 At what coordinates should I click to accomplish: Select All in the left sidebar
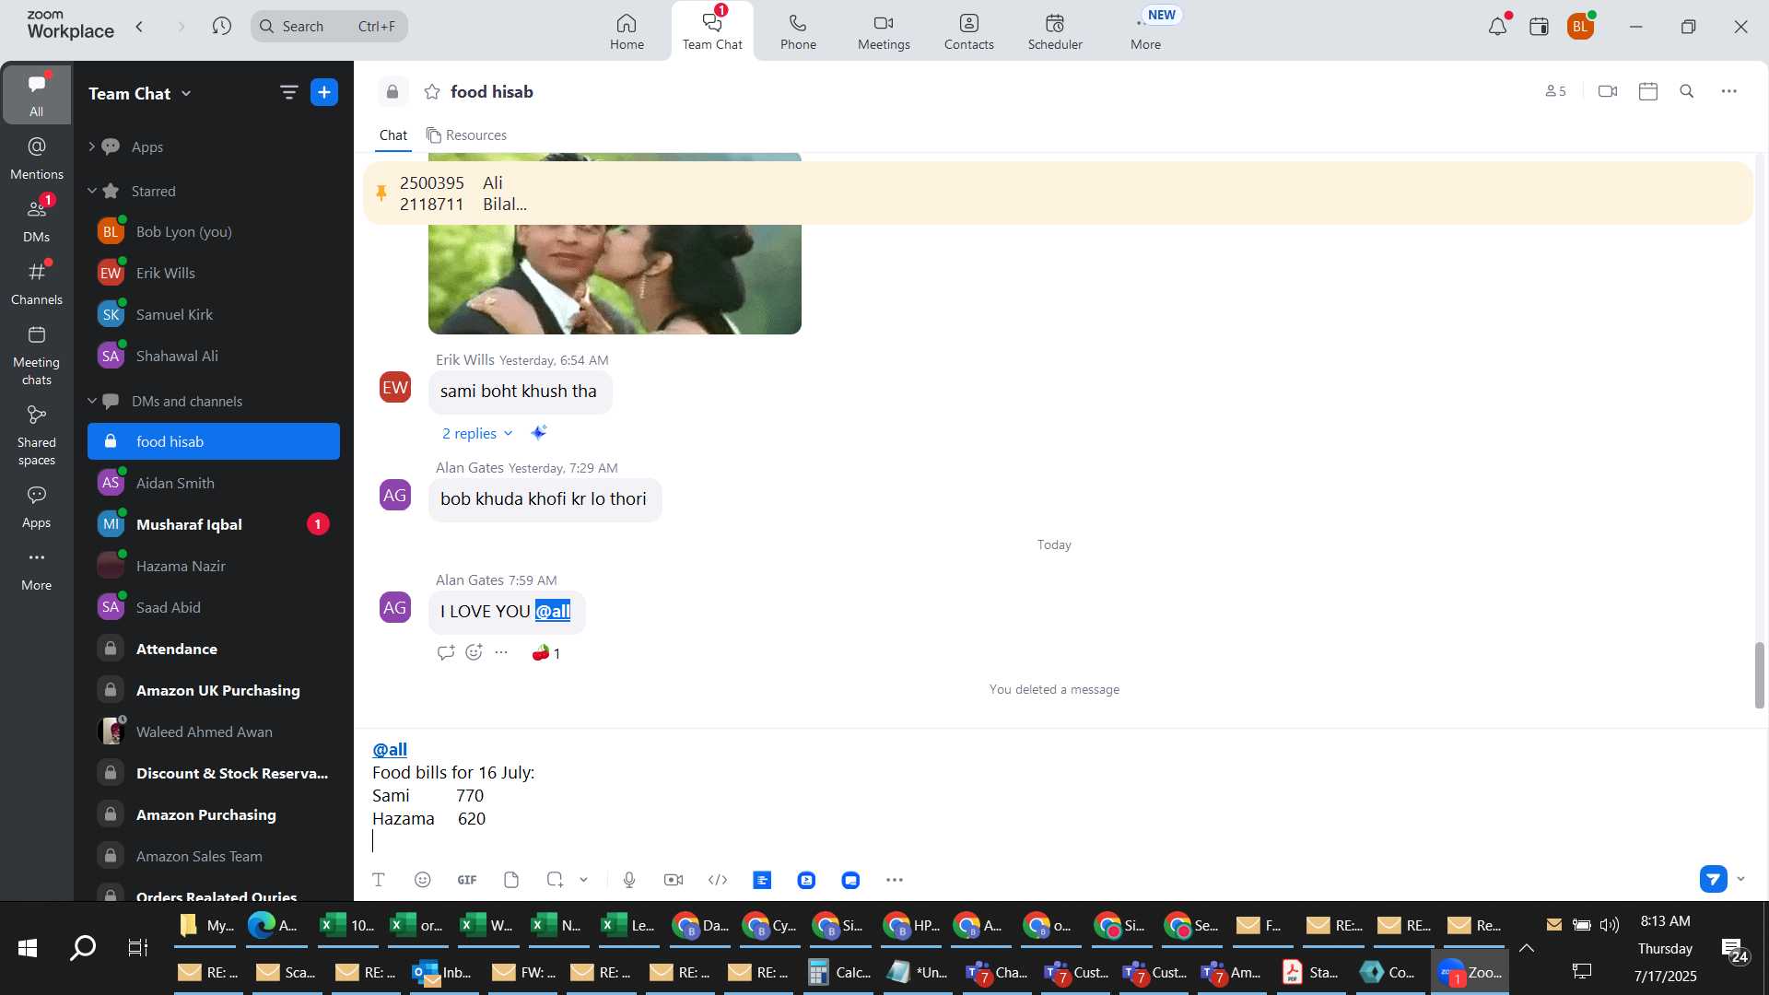tap(36, 94)
